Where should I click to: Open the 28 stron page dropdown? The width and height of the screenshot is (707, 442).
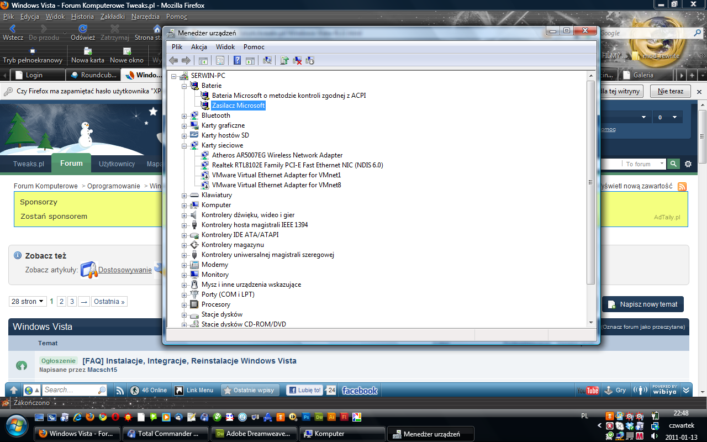[27, 302]
